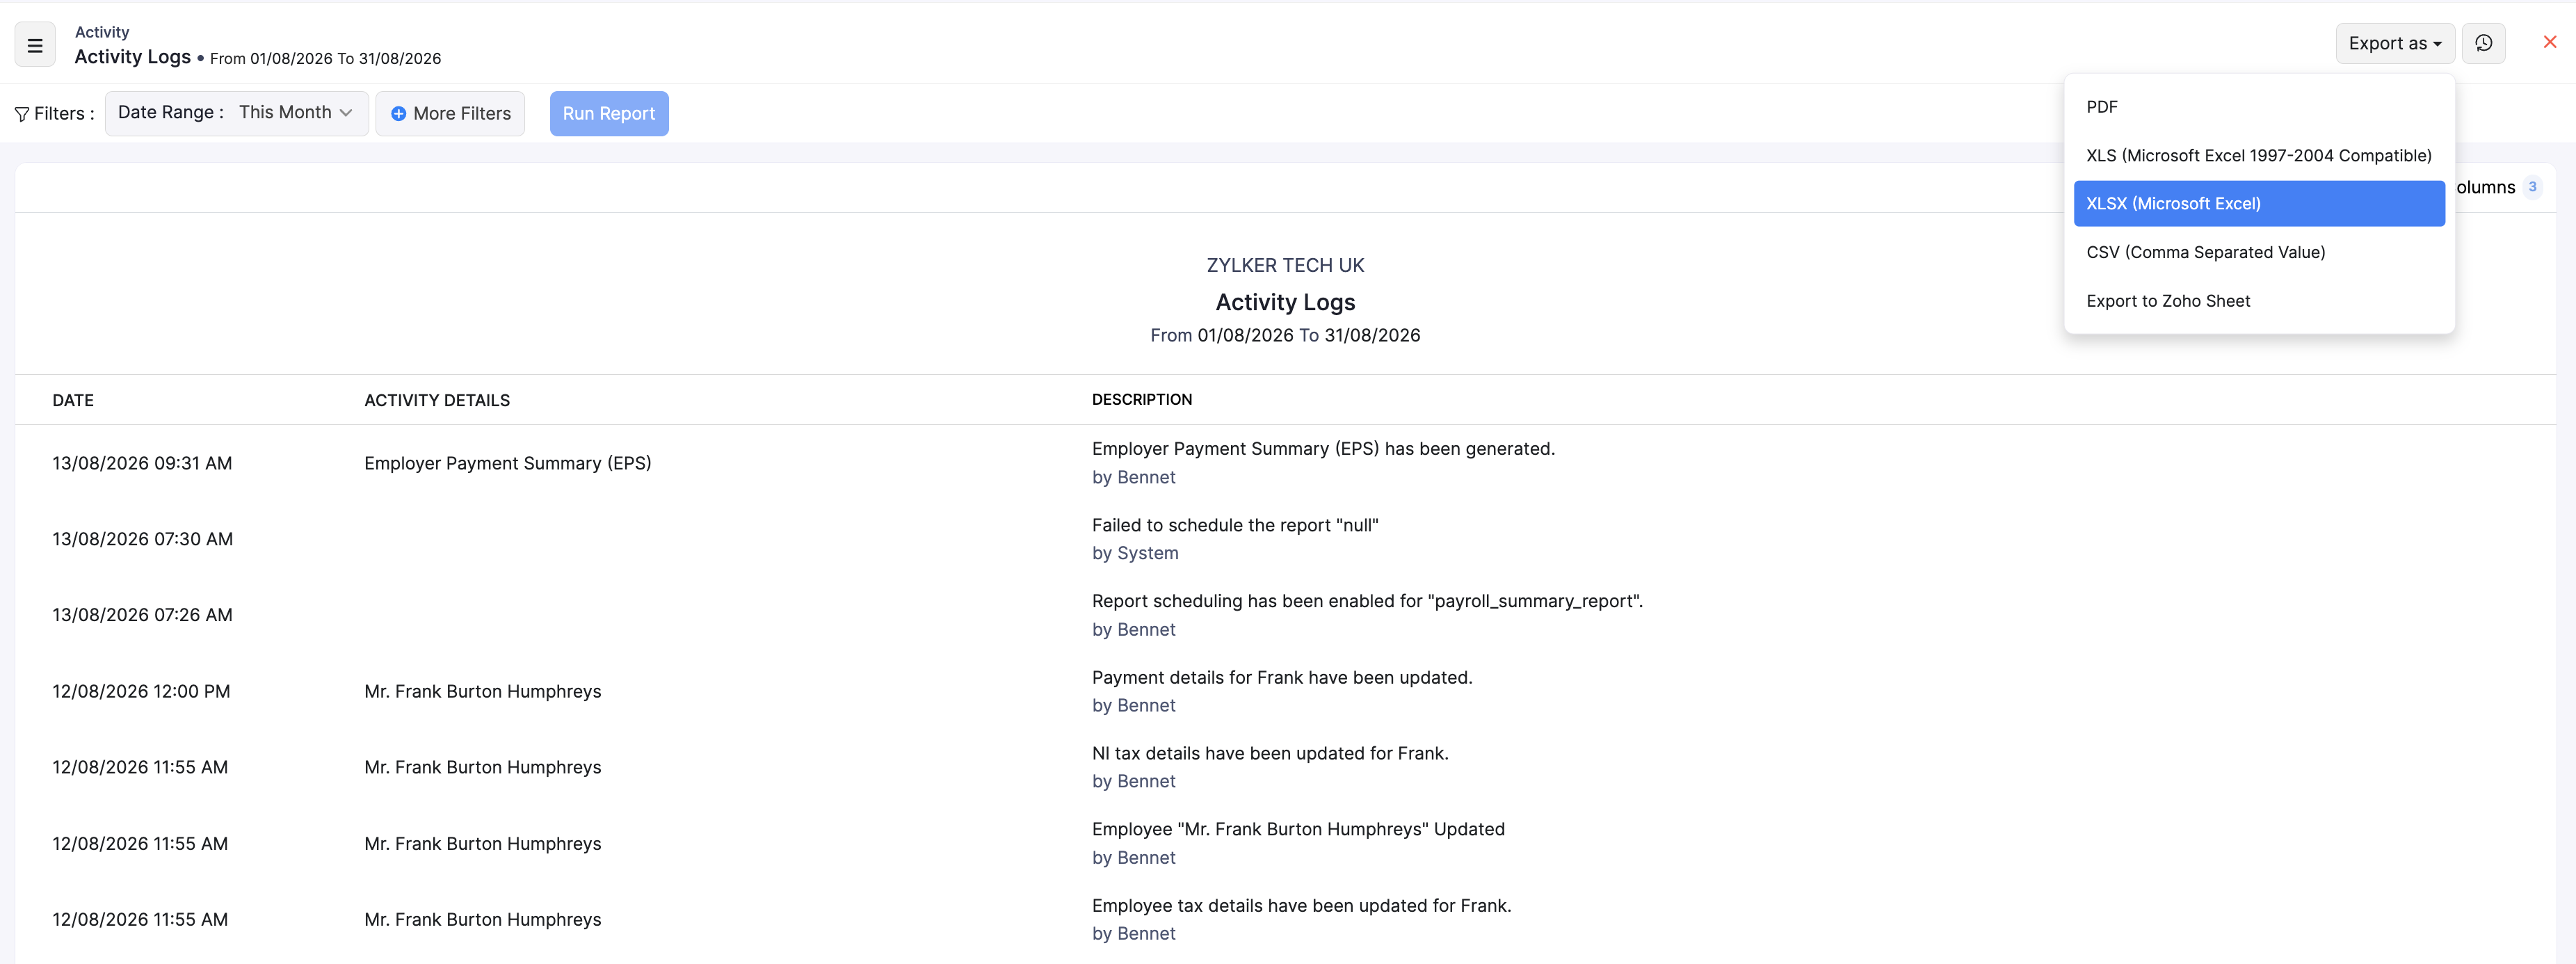The width and height of the screenshot is (2576, 964).
Task: Select date 13/08/2026 09:31 AM
Action: point(142,463)
